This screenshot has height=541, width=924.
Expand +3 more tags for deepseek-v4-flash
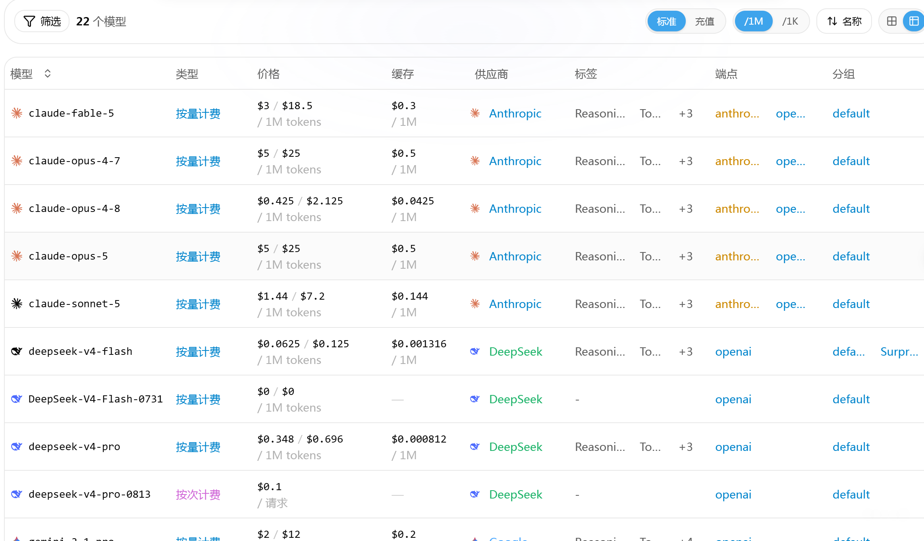click(x=686, y=352)
